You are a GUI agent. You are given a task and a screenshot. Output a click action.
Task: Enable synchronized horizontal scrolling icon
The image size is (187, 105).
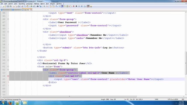pos(53,6)
